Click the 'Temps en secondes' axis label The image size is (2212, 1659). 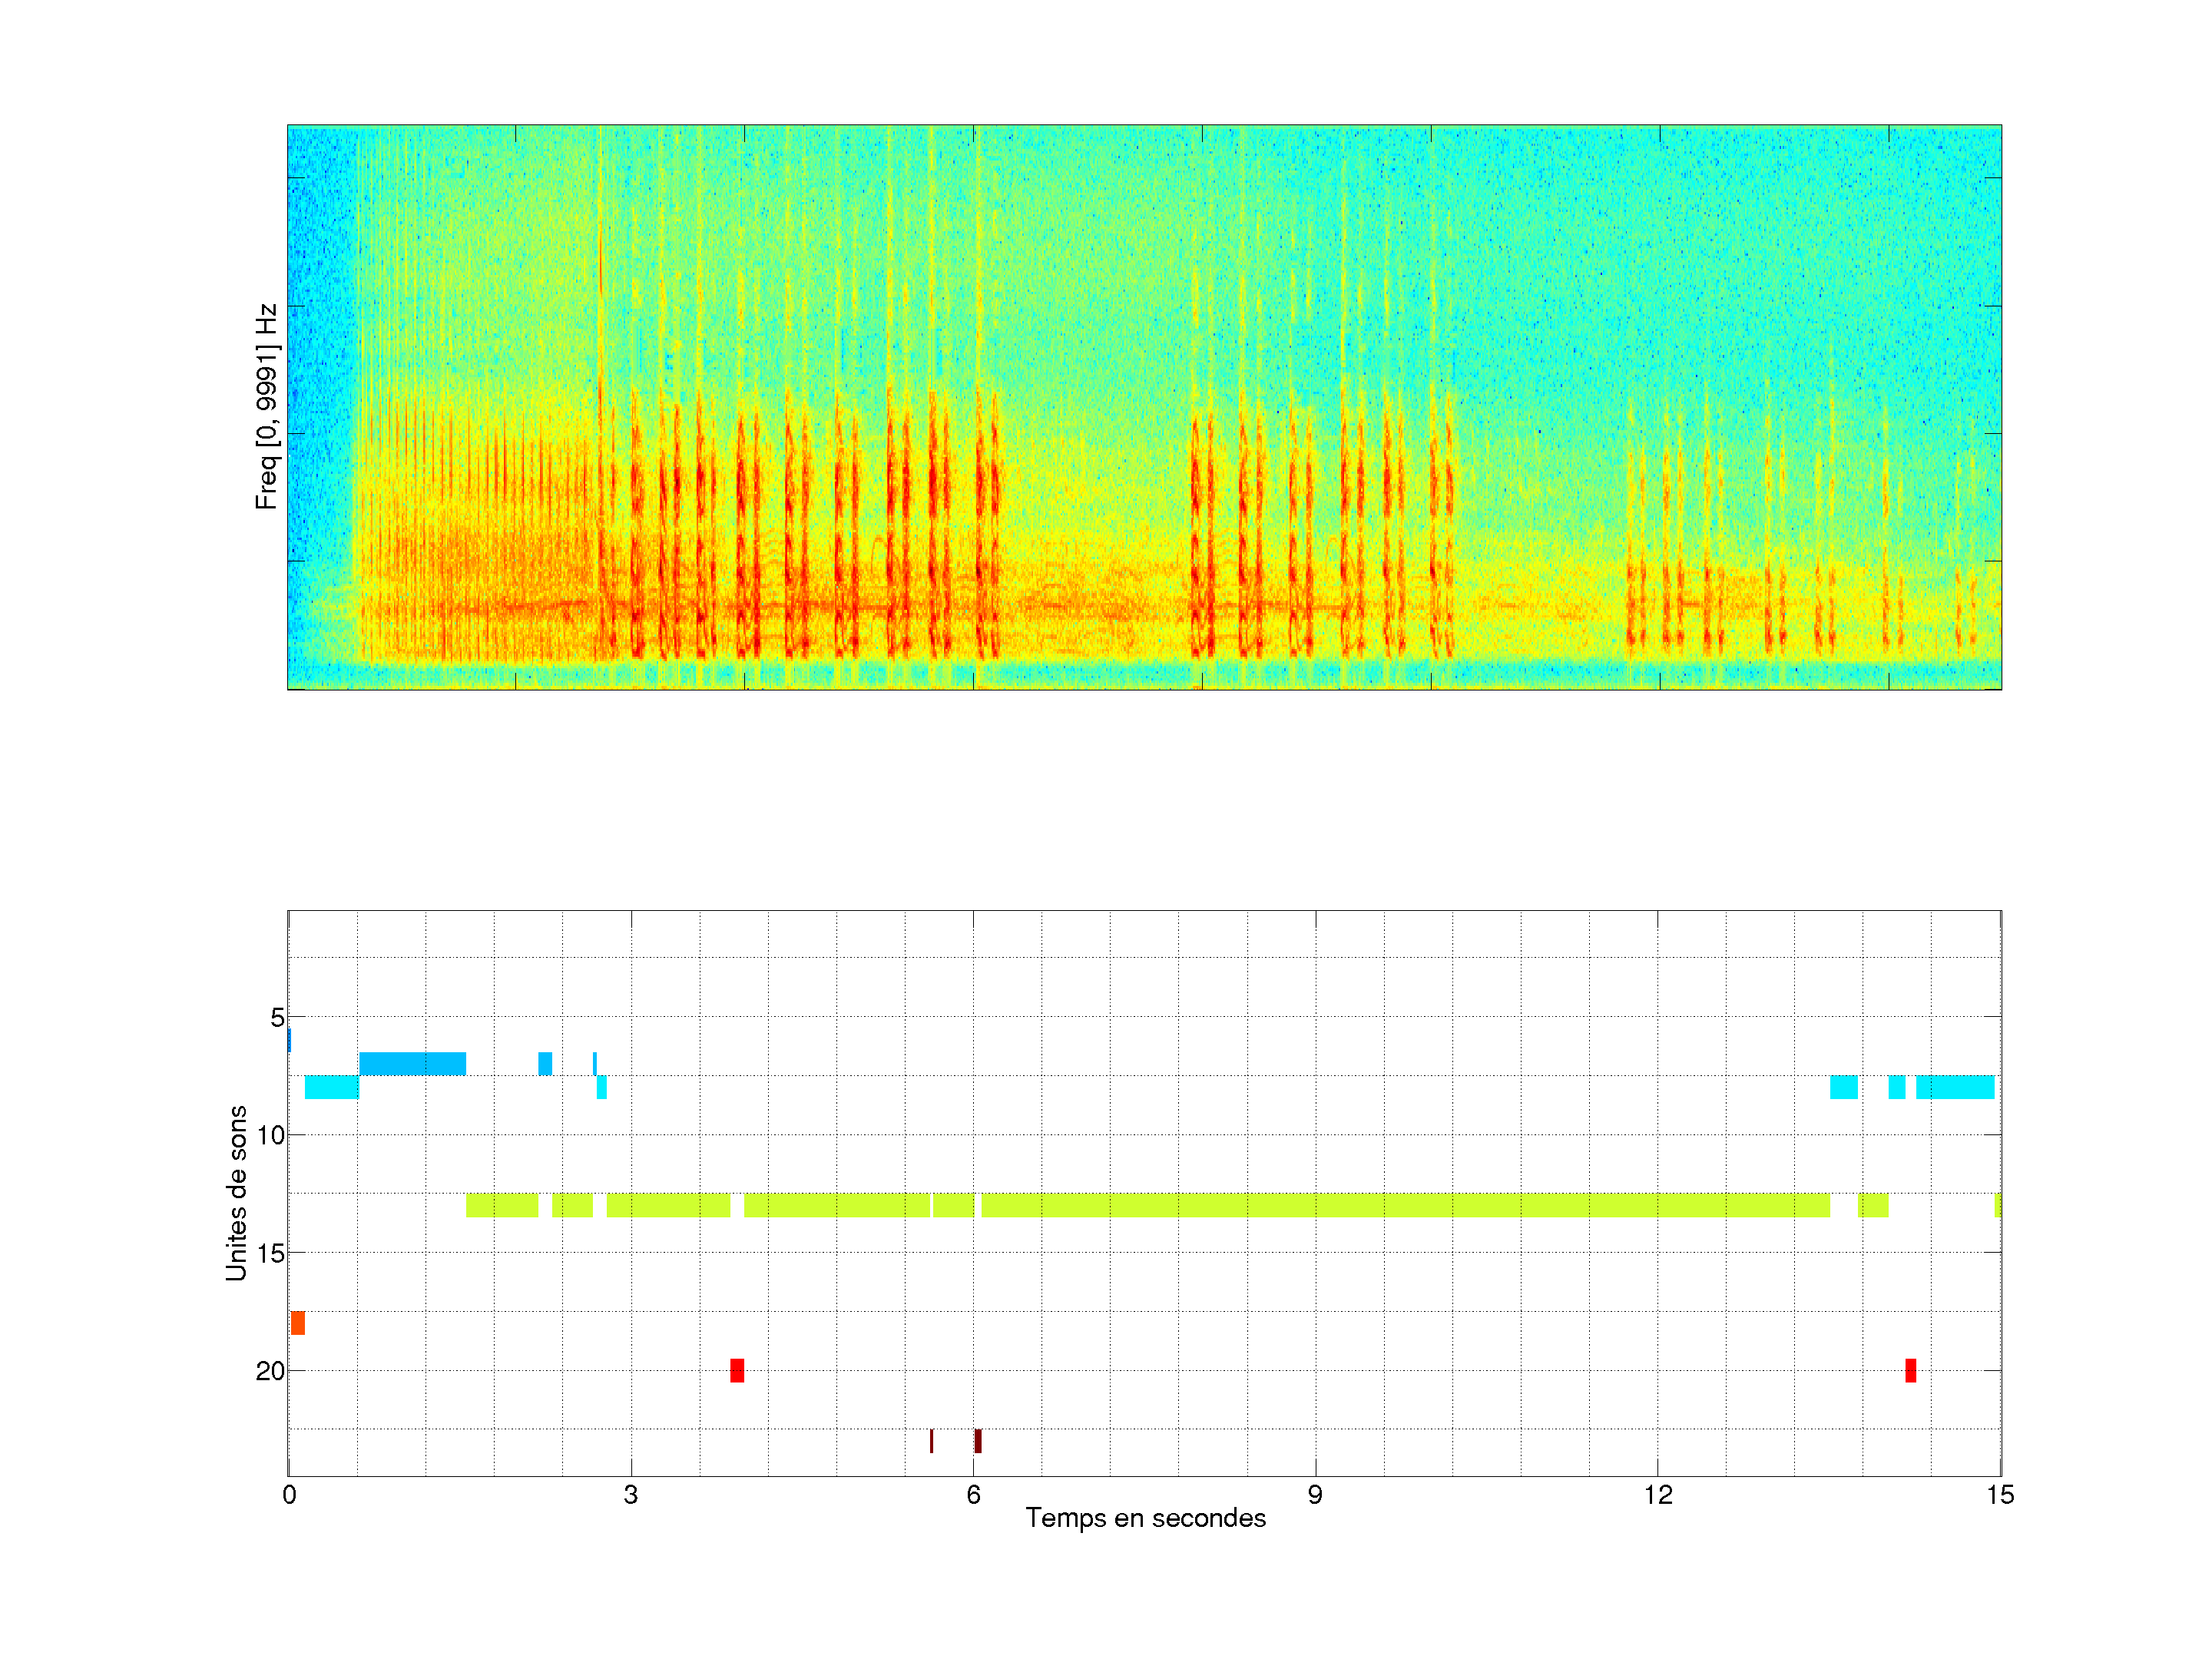(x=1145, y=1518)
